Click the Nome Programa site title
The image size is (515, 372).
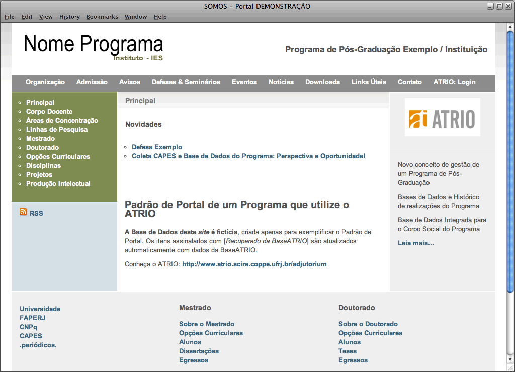(x=94, y=44)
